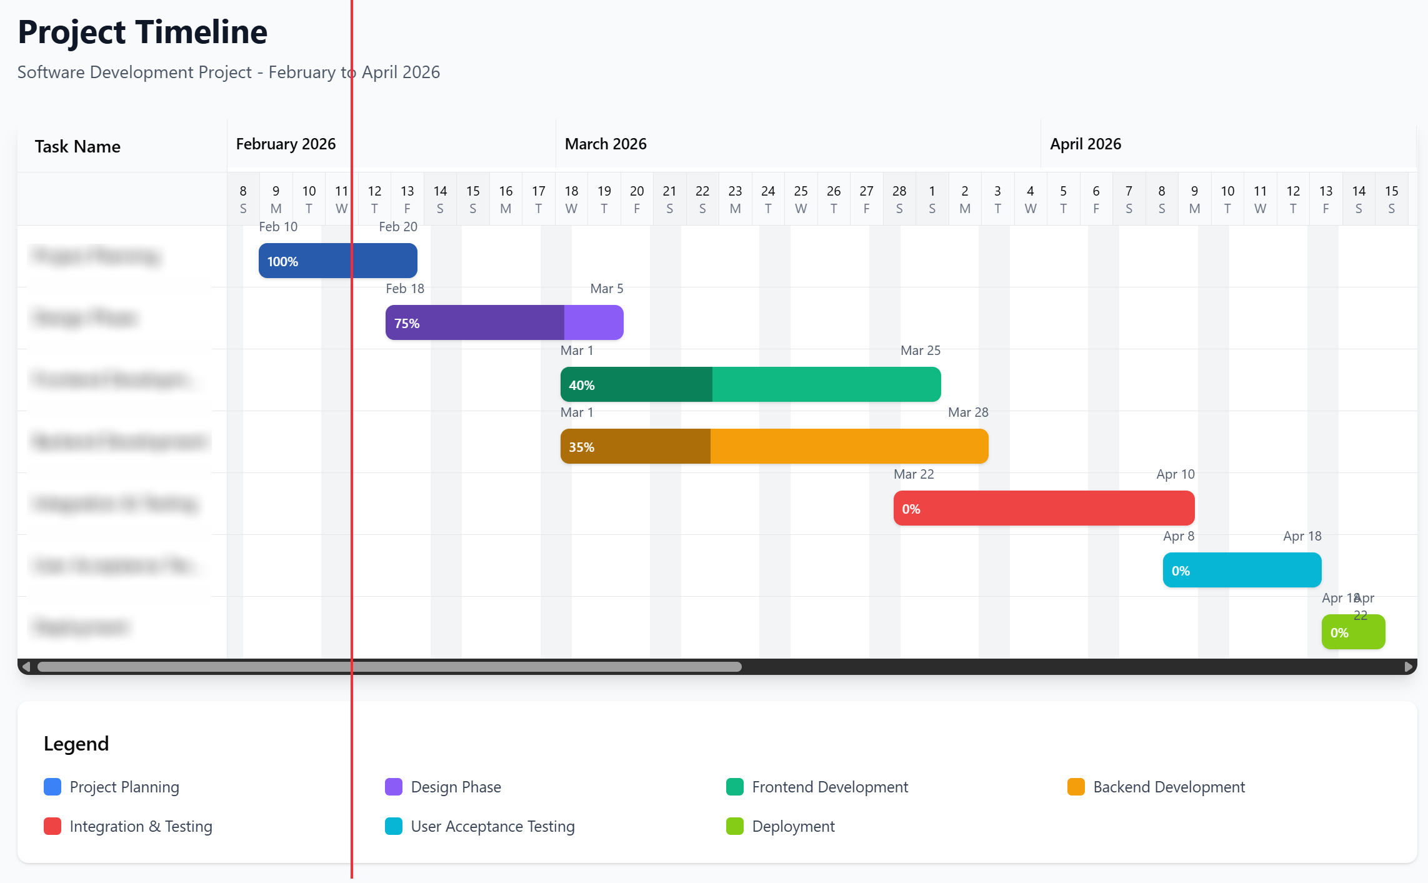Click the blue Project Planning legend swatch

pyautogui.click(x=52, y=787)
